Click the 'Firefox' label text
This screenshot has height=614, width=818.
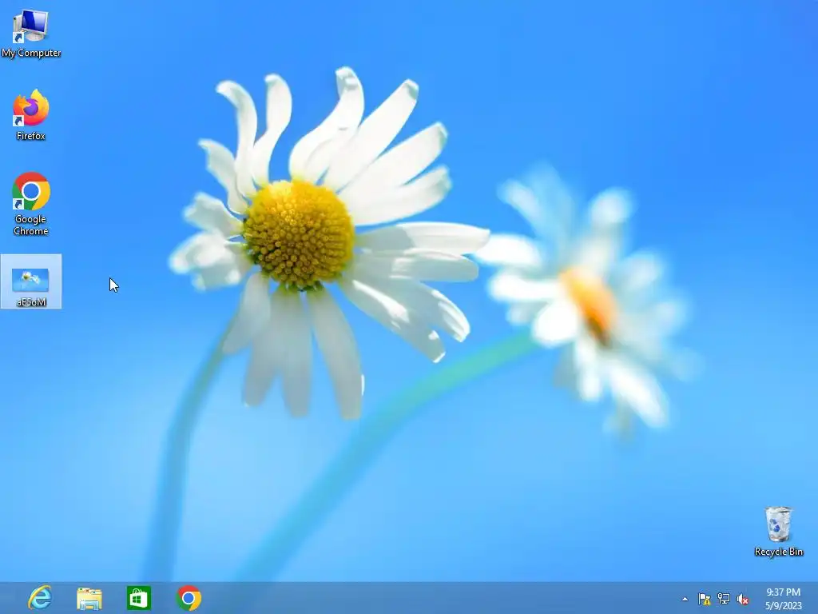[x=31, y=136]
